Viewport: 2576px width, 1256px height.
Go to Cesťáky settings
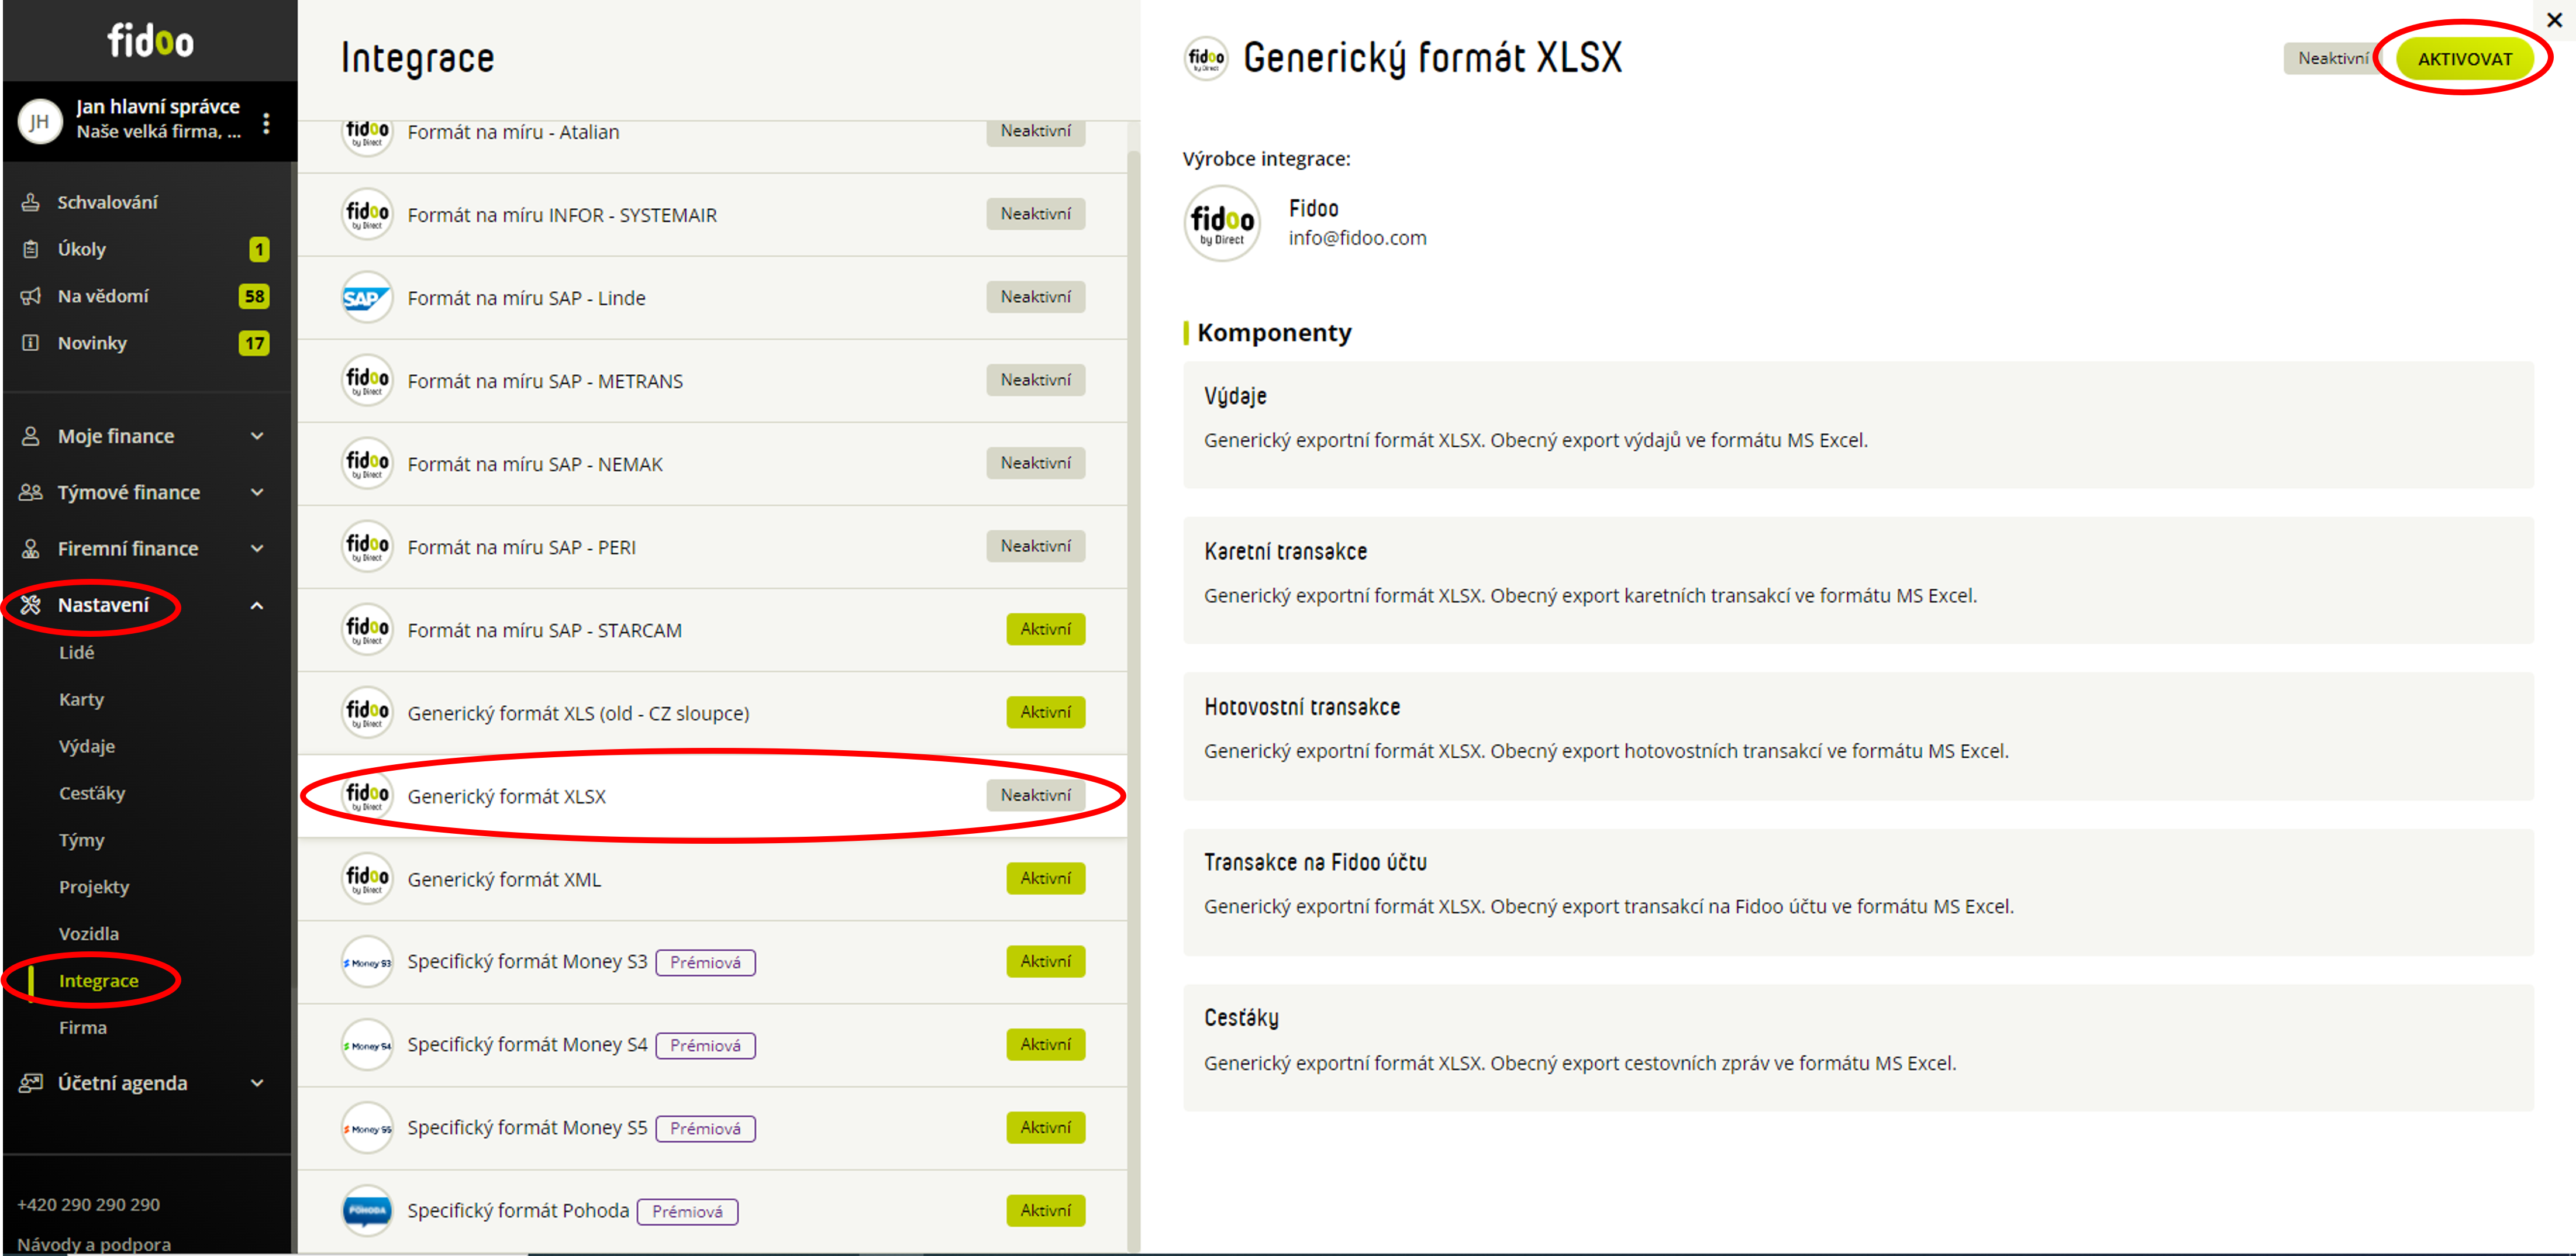click(92, 793)
